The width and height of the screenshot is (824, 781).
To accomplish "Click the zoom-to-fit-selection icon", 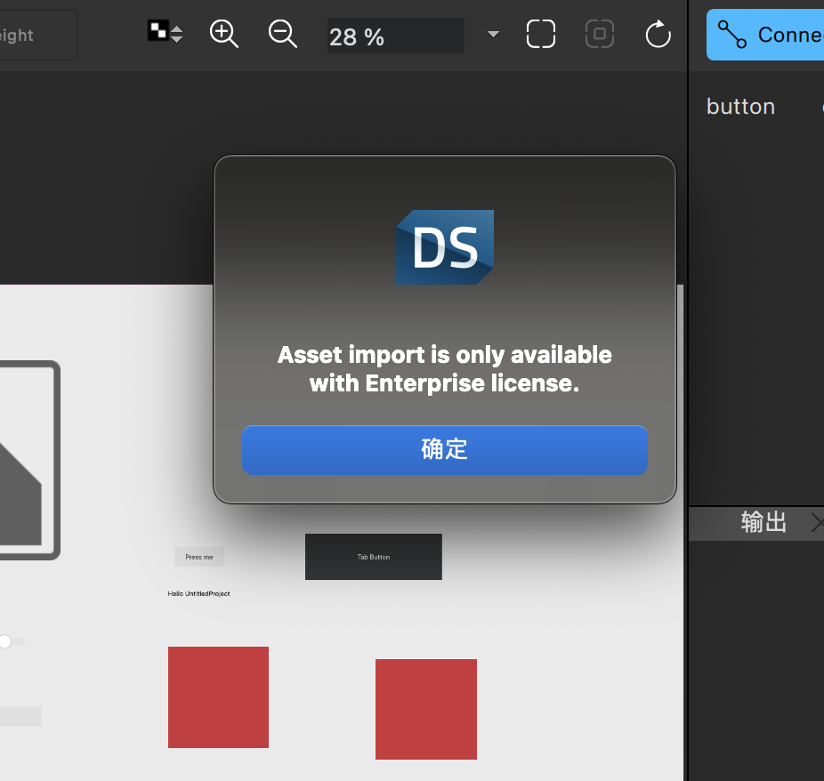I will coord(600,34).
